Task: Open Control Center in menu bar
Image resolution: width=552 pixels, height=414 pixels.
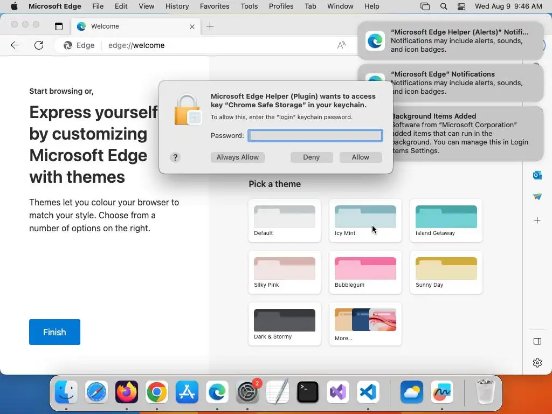Action: point(461,6)
